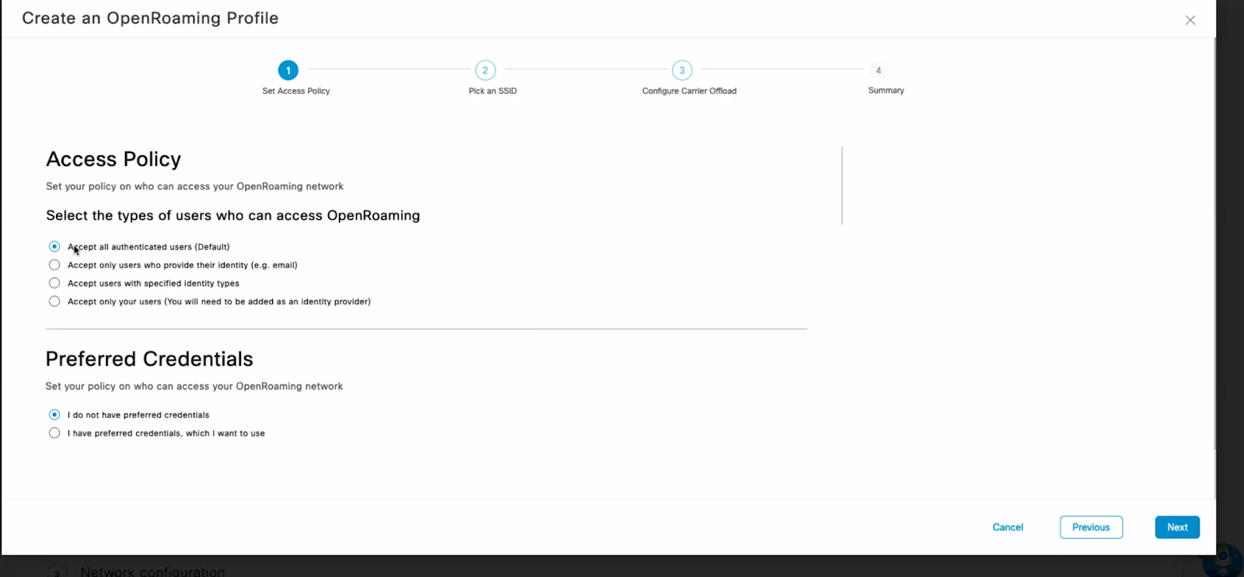Screen dimensions: 1244x577
Task: Jump to step 2 Pick an SSID
Action: [x=485, y=70]
